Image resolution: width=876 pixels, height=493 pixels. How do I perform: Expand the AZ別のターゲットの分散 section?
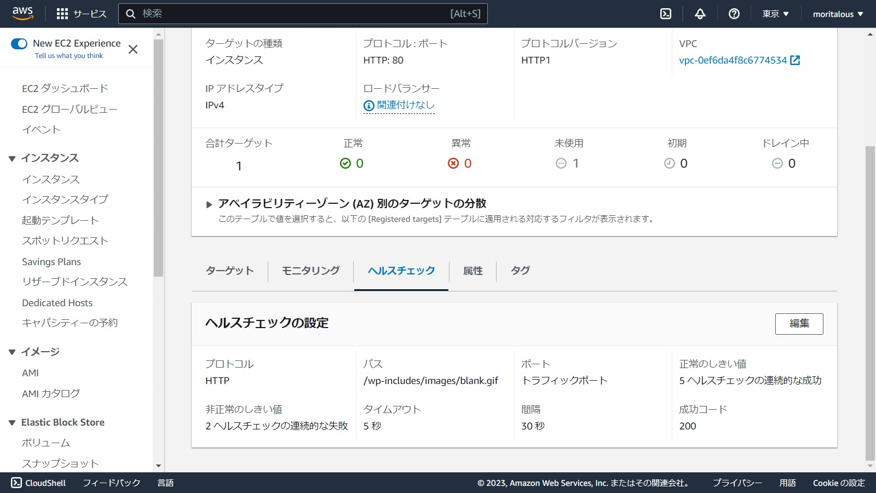(209, 204)
